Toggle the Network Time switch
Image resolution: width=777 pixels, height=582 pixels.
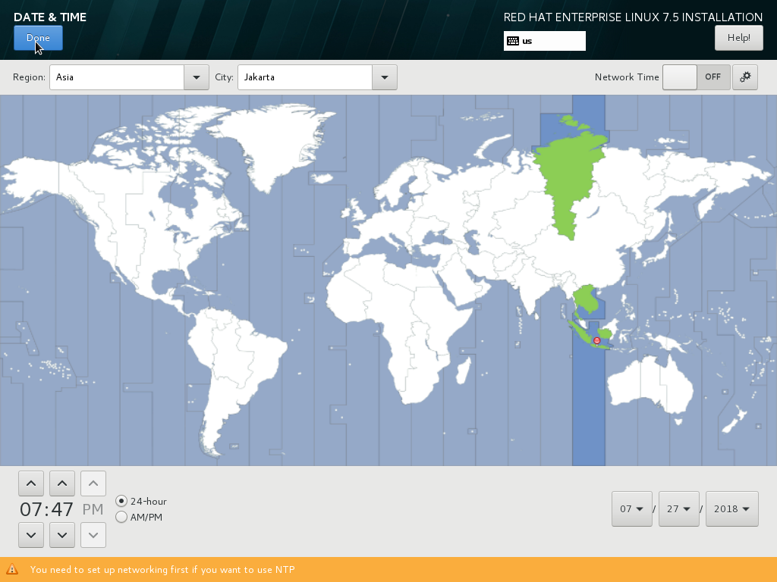pos(697,77)
